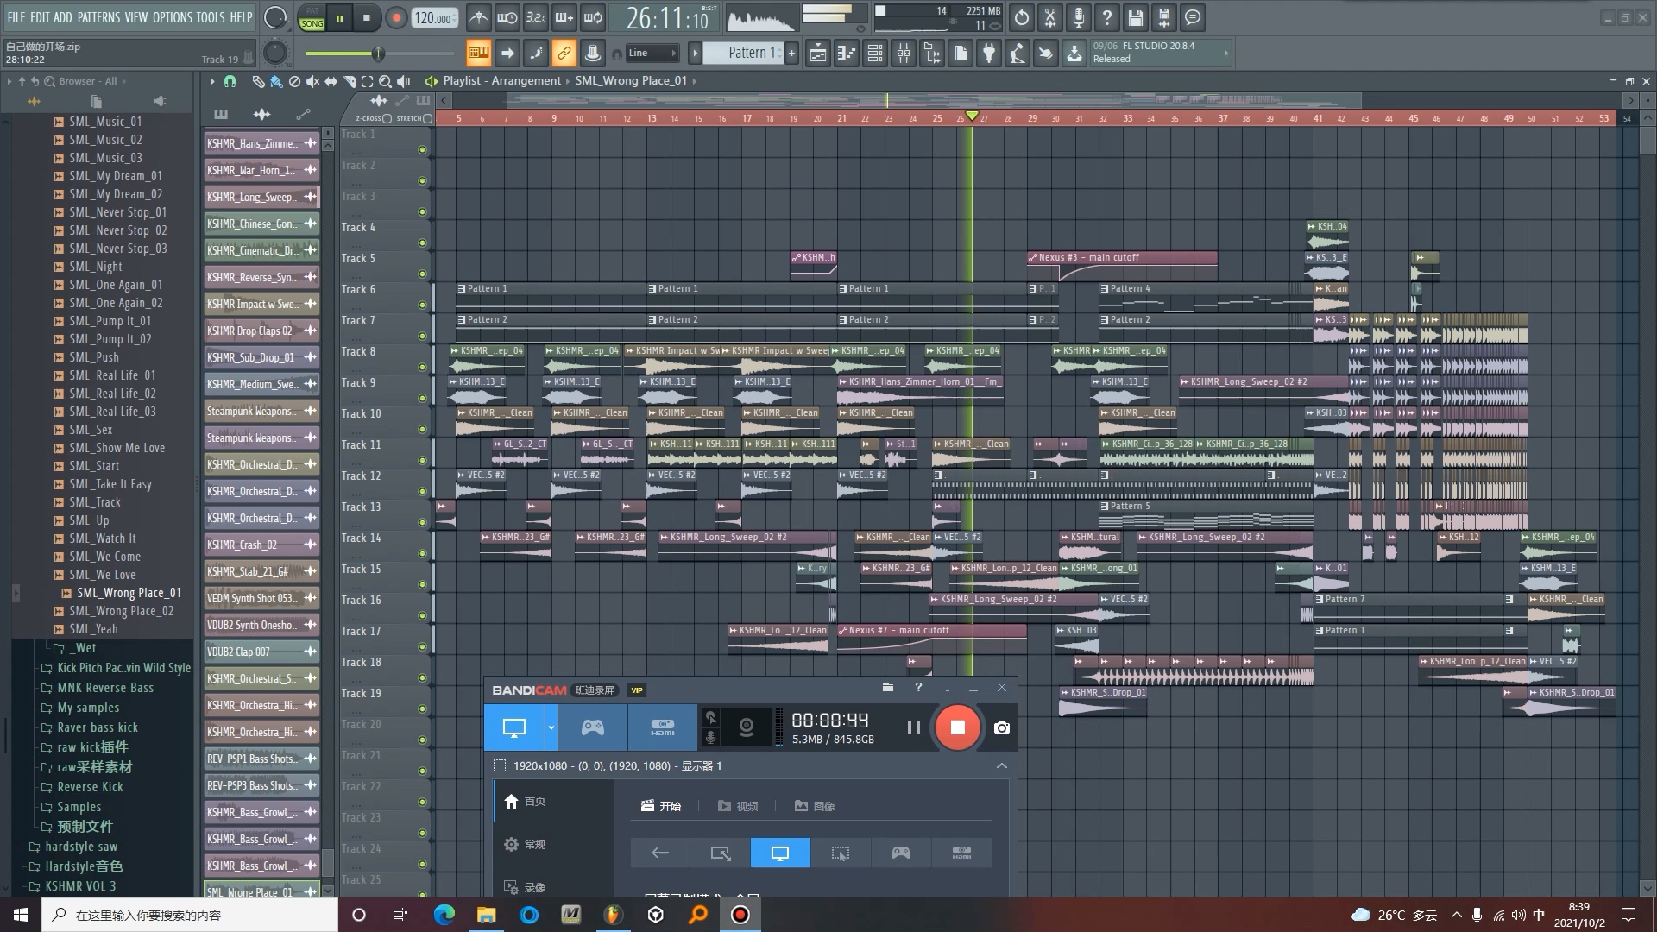
Task: Switch to Bandicam 视频 tab
Action: [x=738, y=806]
